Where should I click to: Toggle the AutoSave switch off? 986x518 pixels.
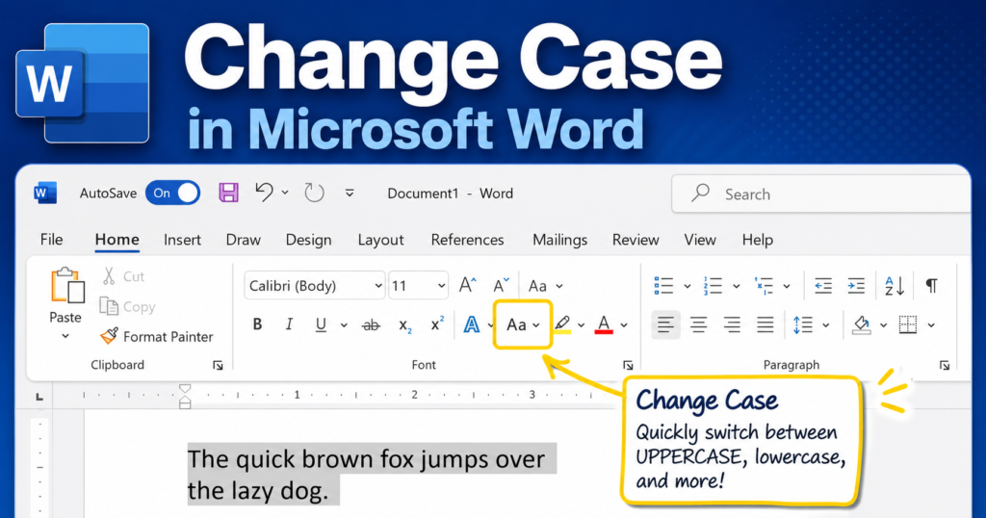(x=173, y=193)
